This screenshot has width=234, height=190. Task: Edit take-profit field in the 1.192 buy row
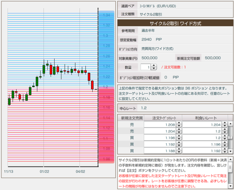(x=202, y=144)
